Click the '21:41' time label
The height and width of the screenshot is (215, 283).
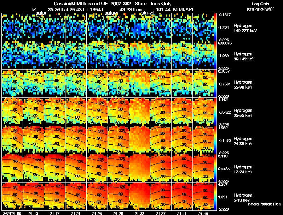coord(182,213)
